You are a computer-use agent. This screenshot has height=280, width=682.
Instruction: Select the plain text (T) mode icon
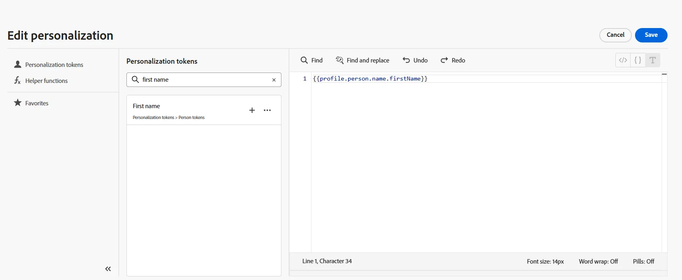pos(653,60)
